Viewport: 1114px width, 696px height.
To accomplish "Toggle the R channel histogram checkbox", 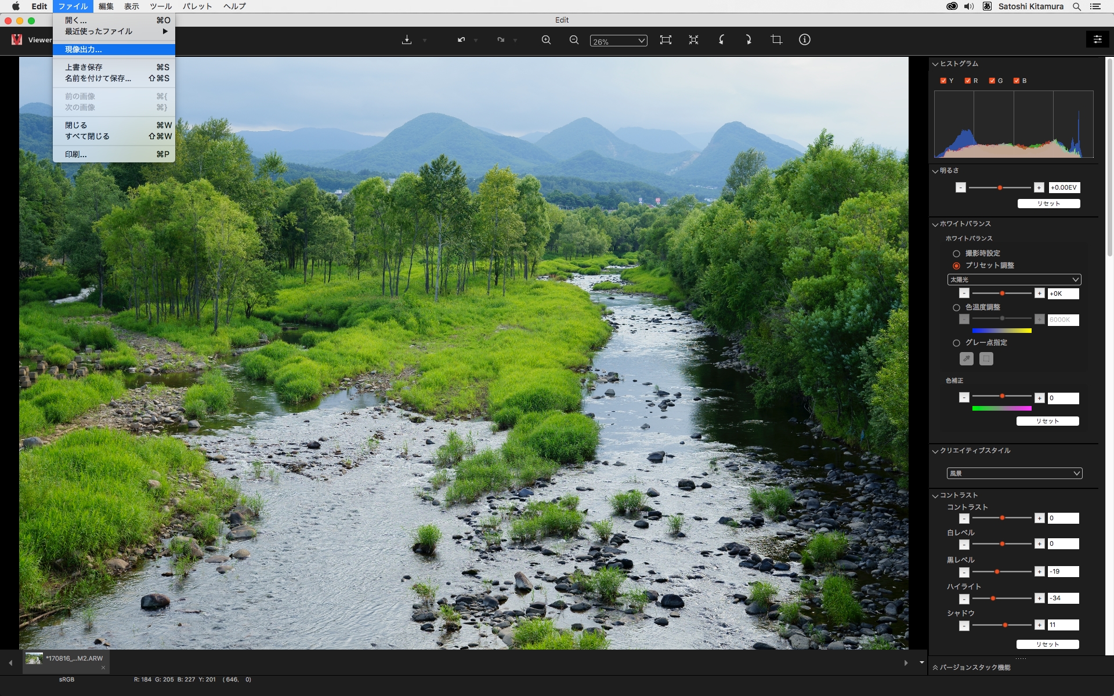I will (x=967, y=81).
